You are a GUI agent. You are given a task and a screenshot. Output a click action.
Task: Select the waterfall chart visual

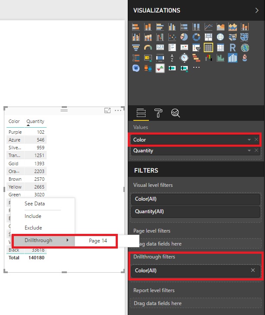pyautogui.click(x=160, y=37)
